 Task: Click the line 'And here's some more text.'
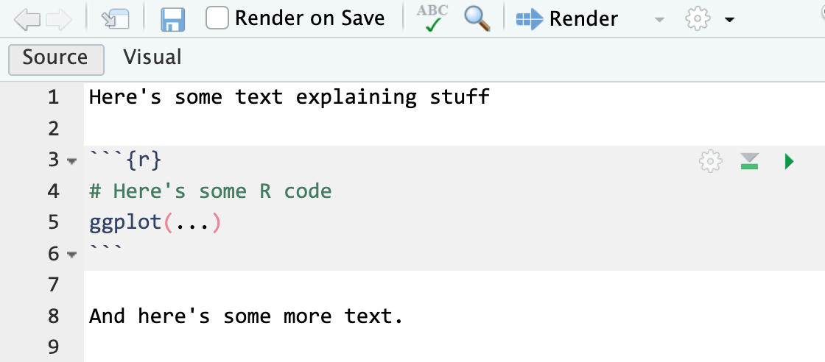(246, 316)
